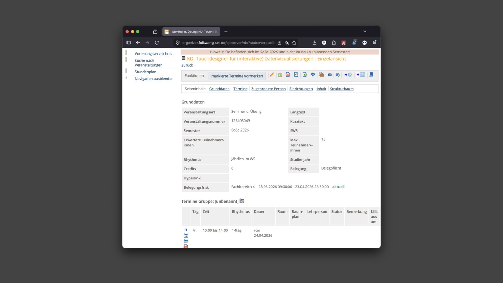This screenshot has width=503, height=283.
Task: Follow the Zurück link
Action: pos(187,65)
